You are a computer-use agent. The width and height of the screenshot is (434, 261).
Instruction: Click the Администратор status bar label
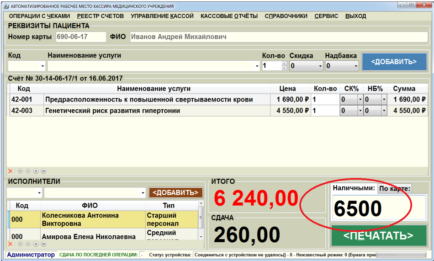(31, 255)
